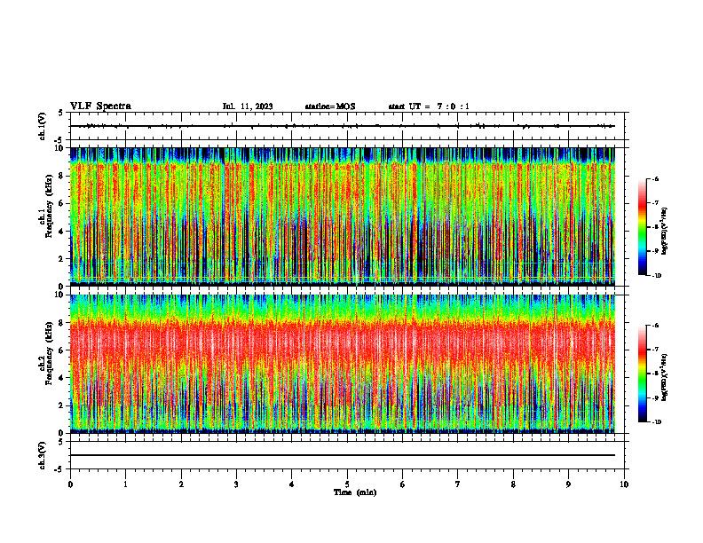Click the "start UT = 7 : 0 : 1" text
Screen dimensions: 703x543
point(429,106)
